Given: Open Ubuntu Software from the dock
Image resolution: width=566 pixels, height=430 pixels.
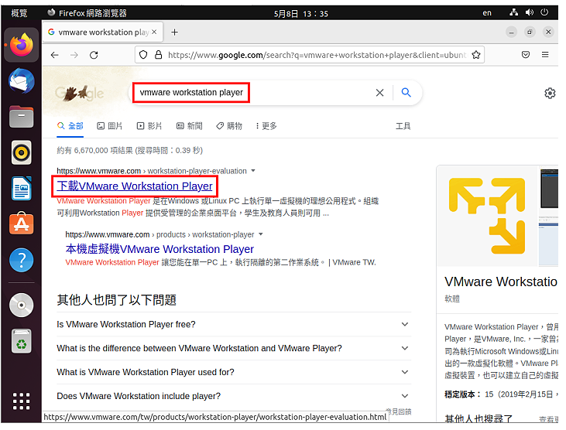Looking at the screenshot, I should pyautogui.click(x=22, y=224).
